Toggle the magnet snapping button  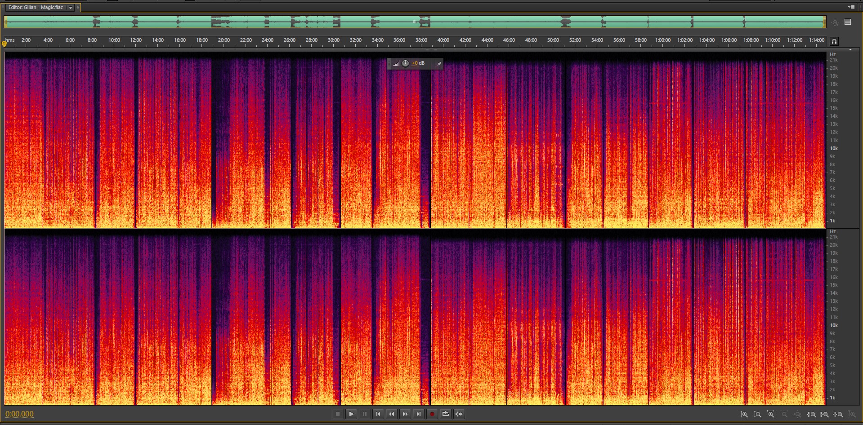click(834, 41)
